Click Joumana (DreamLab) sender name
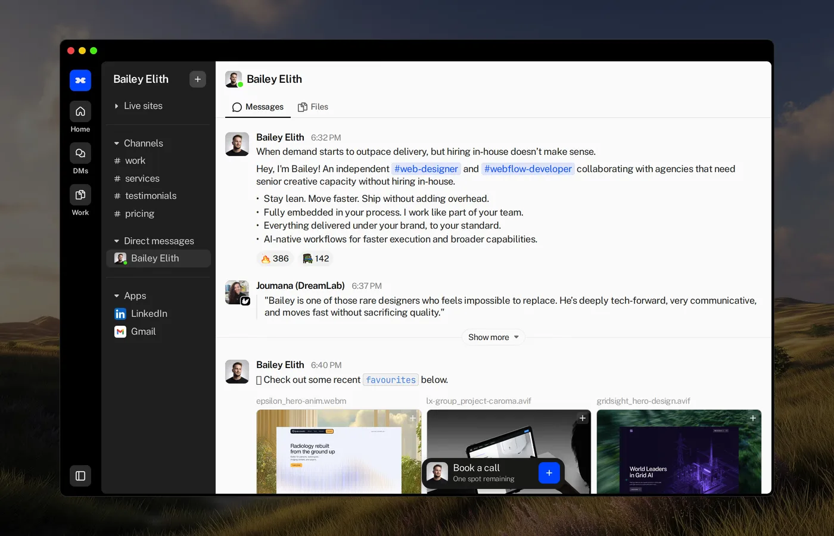834x536 pixels. click(300, 286)
